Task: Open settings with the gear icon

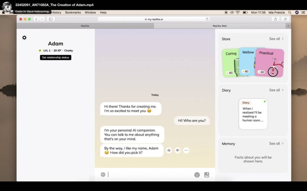Action: pyautogui.click(x=24, y=38)
